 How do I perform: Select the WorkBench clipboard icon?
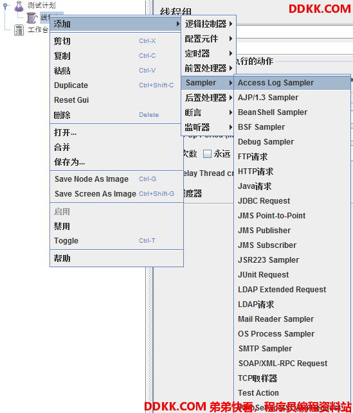[x=19, y=30]
